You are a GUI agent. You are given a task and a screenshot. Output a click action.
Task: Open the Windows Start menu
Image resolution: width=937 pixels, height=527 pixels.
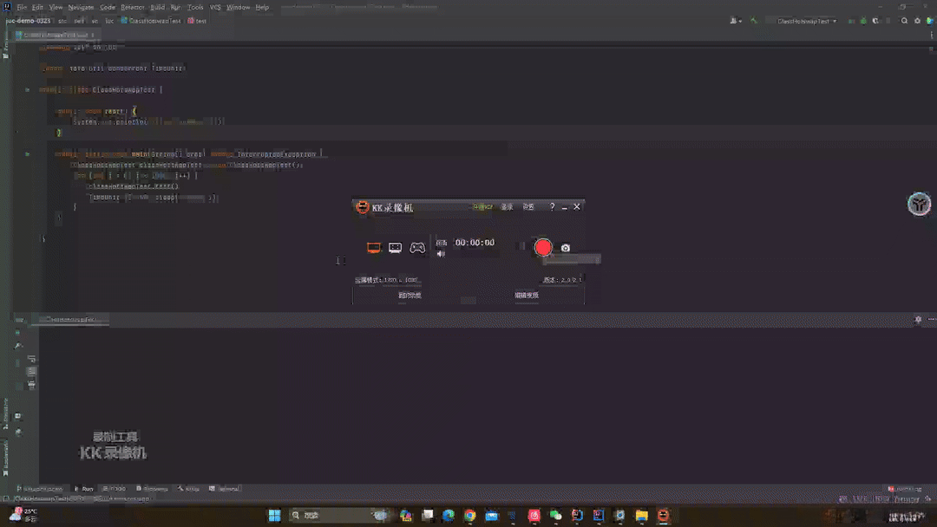(x=274, y=515)
